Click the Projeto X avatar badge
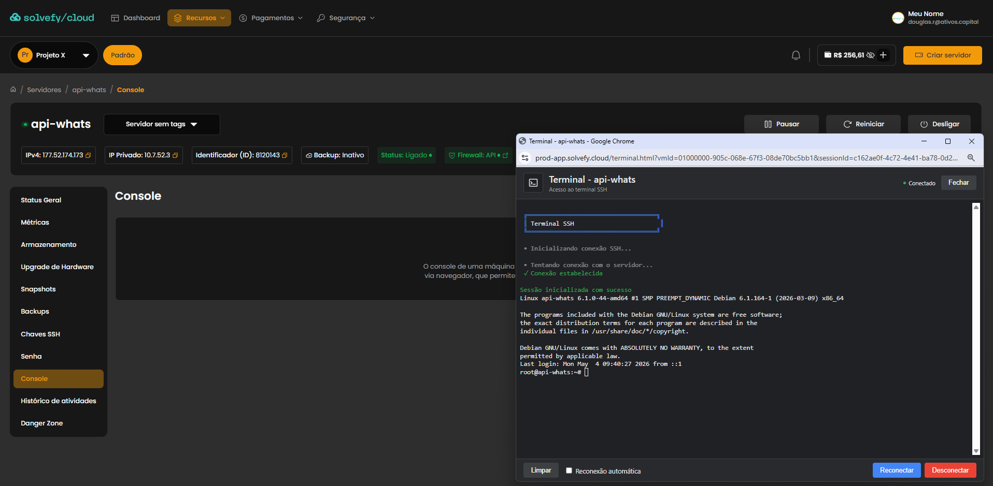The height and width of the screenshot is (486, 993). tap(25, 55)
